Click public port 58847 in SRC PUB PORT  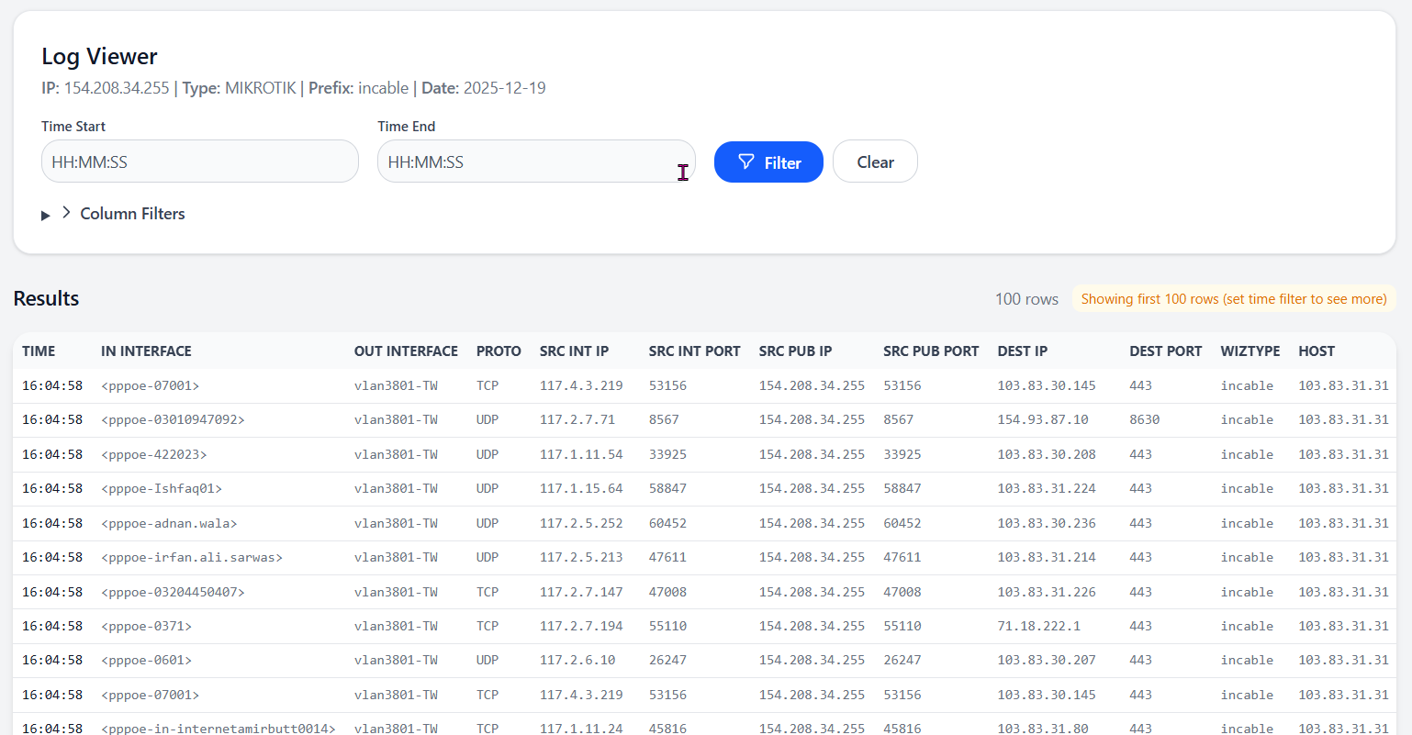point(902,489)
